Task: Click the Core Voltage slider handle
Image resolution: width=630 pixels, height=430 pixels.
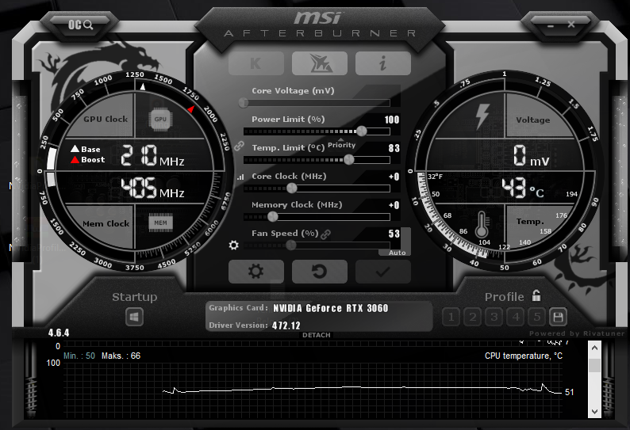Action: [243, 103]
